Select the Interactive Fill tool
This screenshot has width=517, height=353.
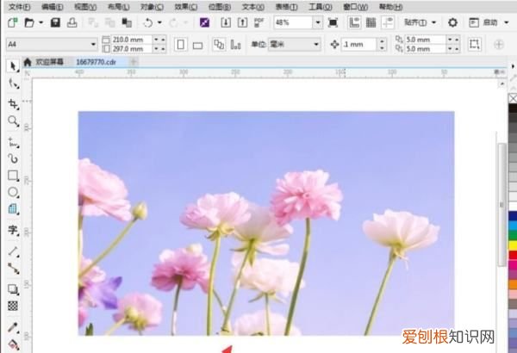click(13, 344)
